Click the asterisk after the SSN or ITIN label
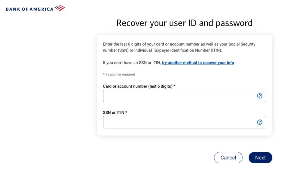The width and height of the screenshot is (302, 171). click(x=126, y=112)
